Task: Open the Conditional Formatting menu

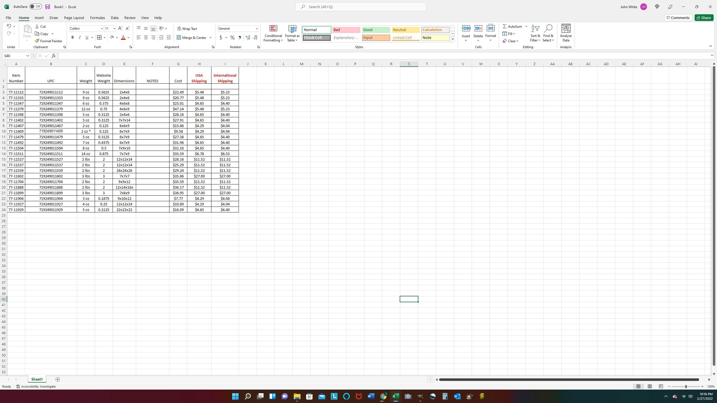Action: 273,33
